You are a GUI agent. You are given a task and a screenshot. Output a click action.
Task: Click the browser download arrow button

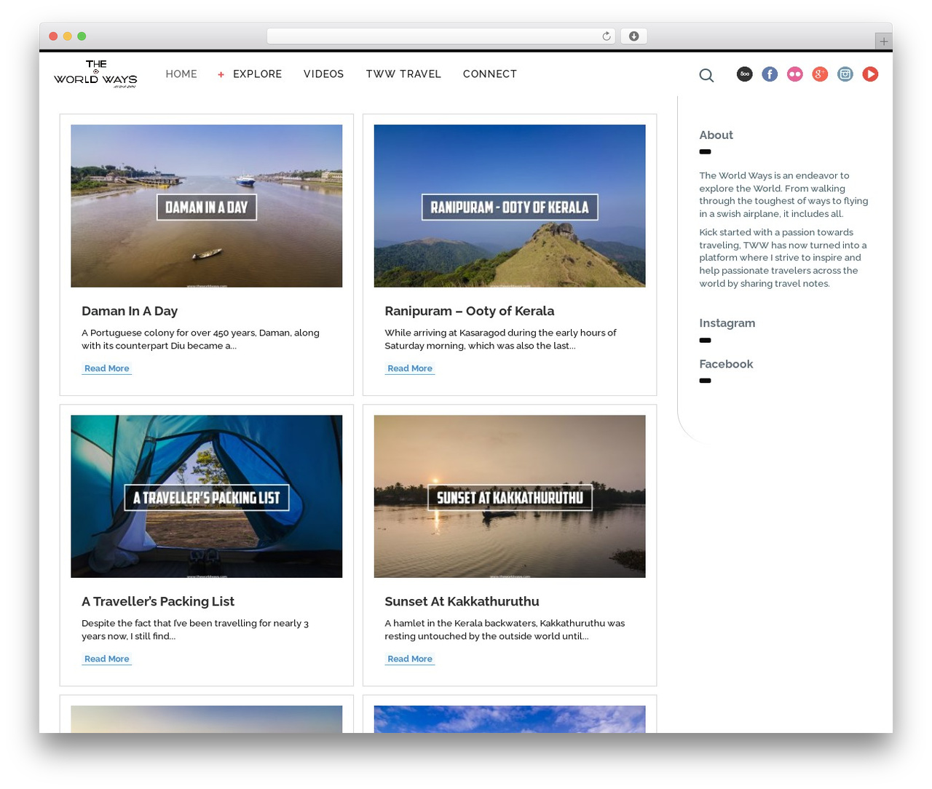[633, 36]
